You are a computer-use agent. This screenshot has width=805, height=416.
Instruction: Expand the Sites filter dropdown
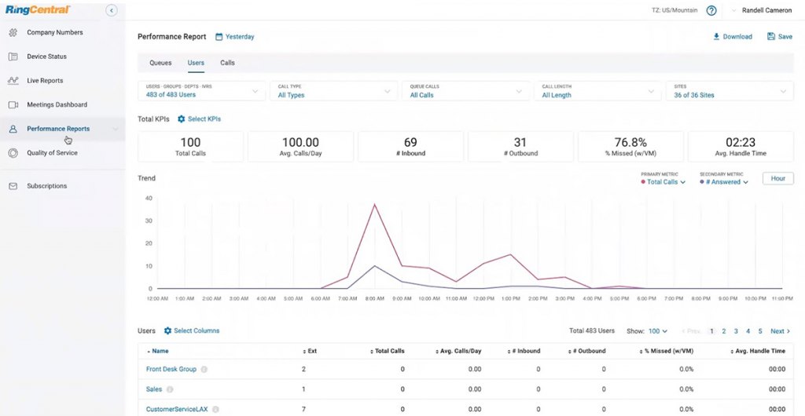coord(728,91)
